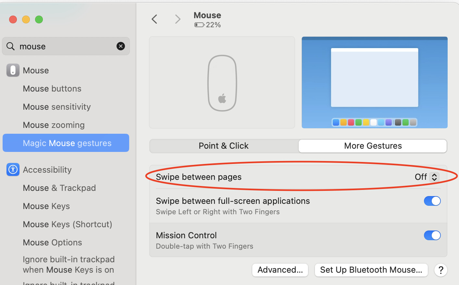Click the Mouse pane title text

click(x=207, y=15)
